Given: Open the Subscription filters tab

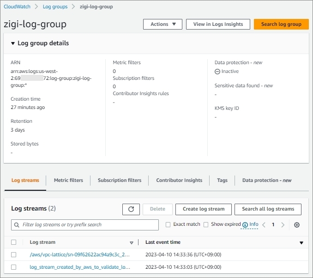Looking at the screenshot, I should [x=120, y=181].
